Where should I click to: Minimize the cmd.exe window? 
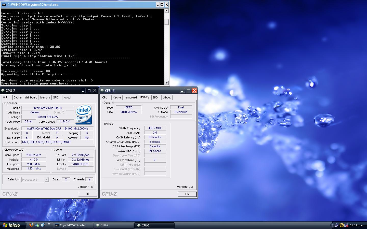tap(157, 5)
